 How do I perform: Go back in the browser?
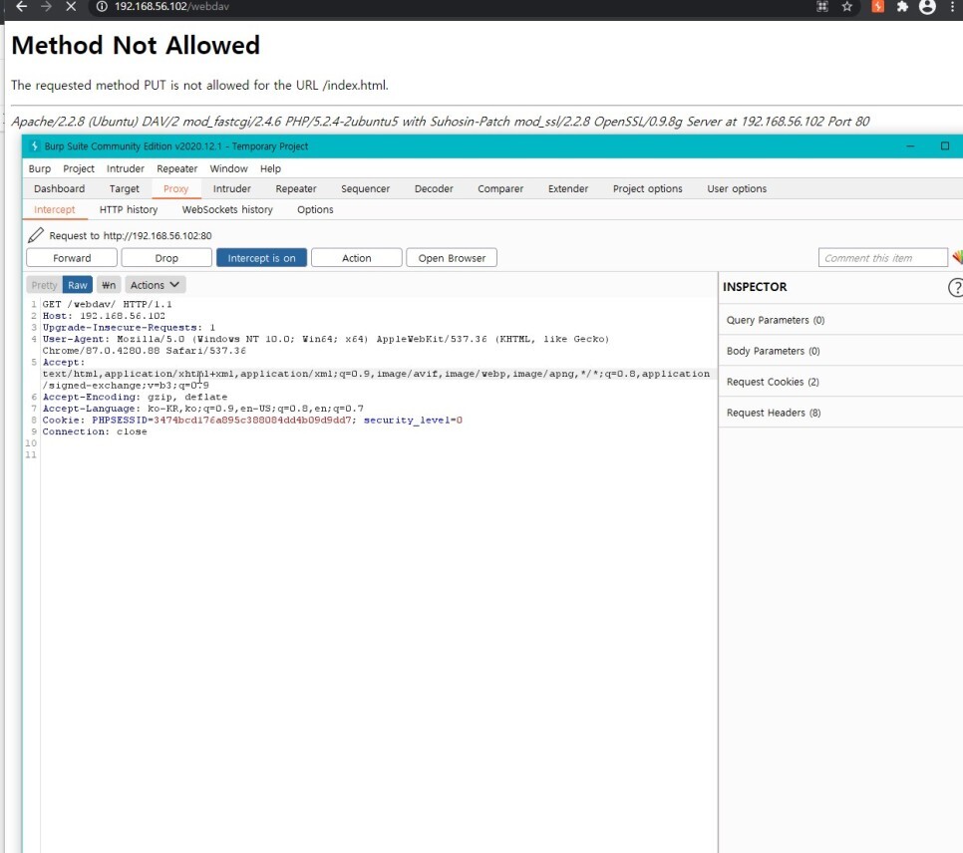coord(21,7)
